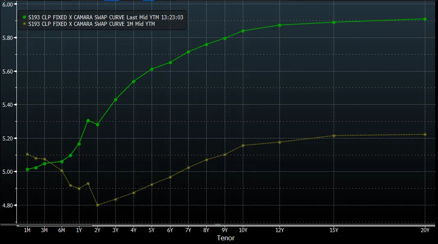Click the yellow curve's 20Y data point
This screenshot has width=438, height=244.
pos(425,134)
